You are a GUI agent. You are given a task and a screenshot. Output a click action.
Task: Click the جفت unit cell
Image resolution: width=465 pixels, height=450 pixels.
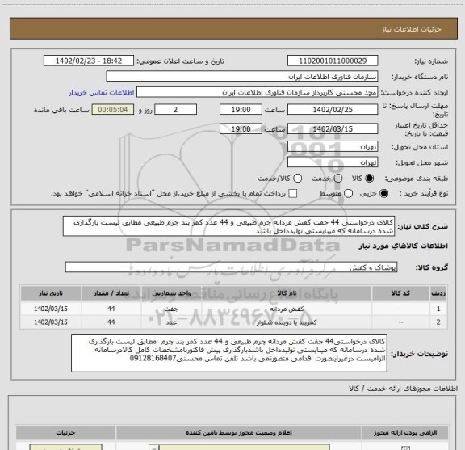coord(171,309)
